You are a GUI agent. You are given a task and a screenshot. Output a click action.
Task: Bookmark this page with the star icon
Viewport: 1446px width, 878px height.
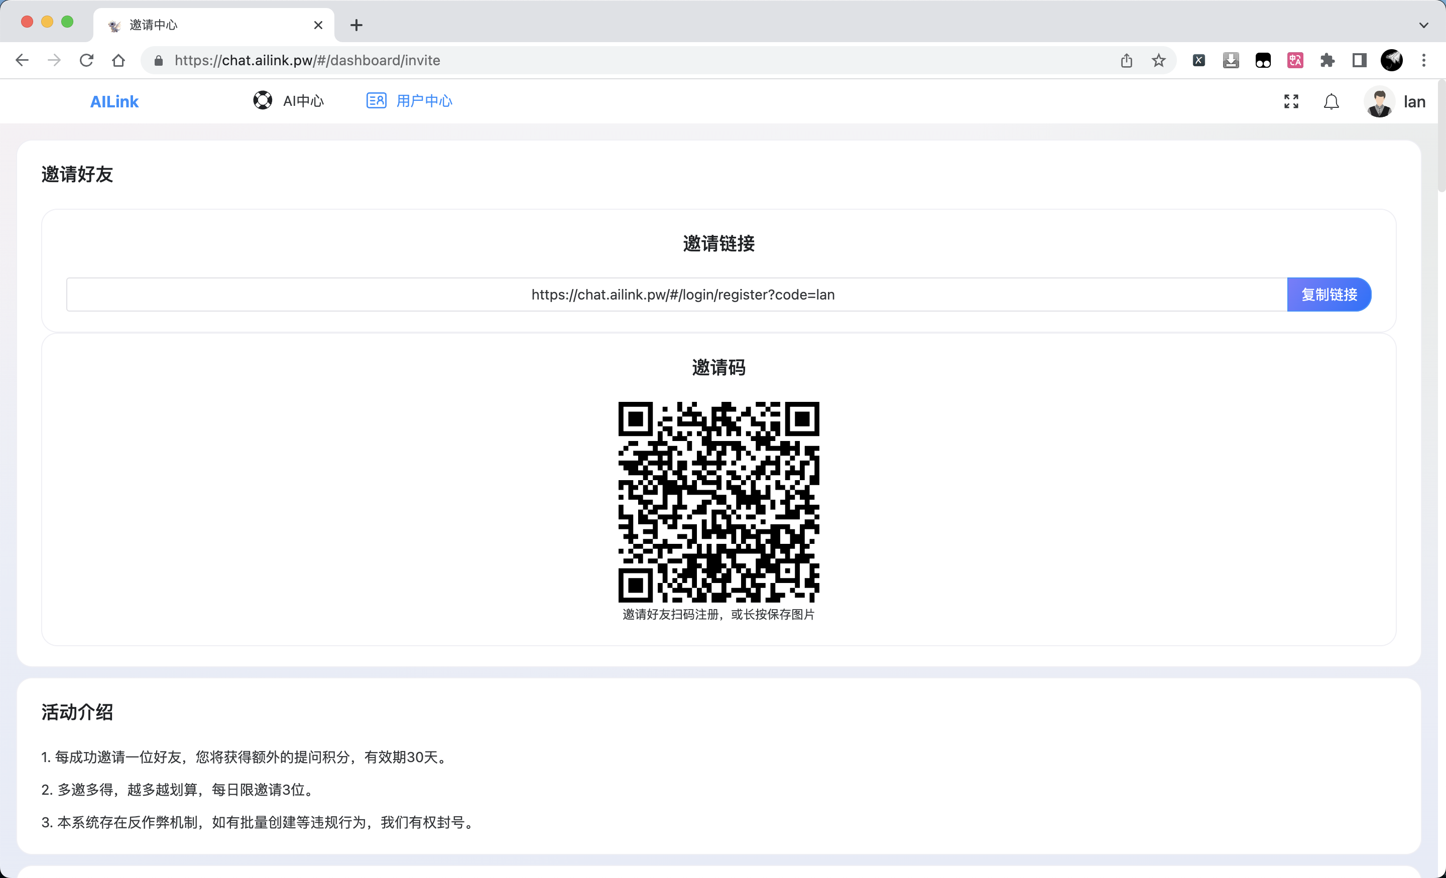pyautogui.click(x=1158, y=60)
